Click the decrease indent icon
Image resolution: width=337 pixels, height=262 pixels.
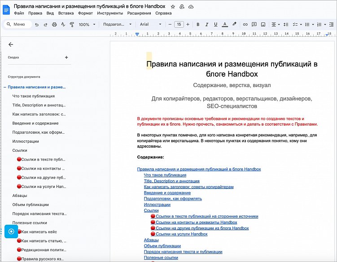(332, 25)
